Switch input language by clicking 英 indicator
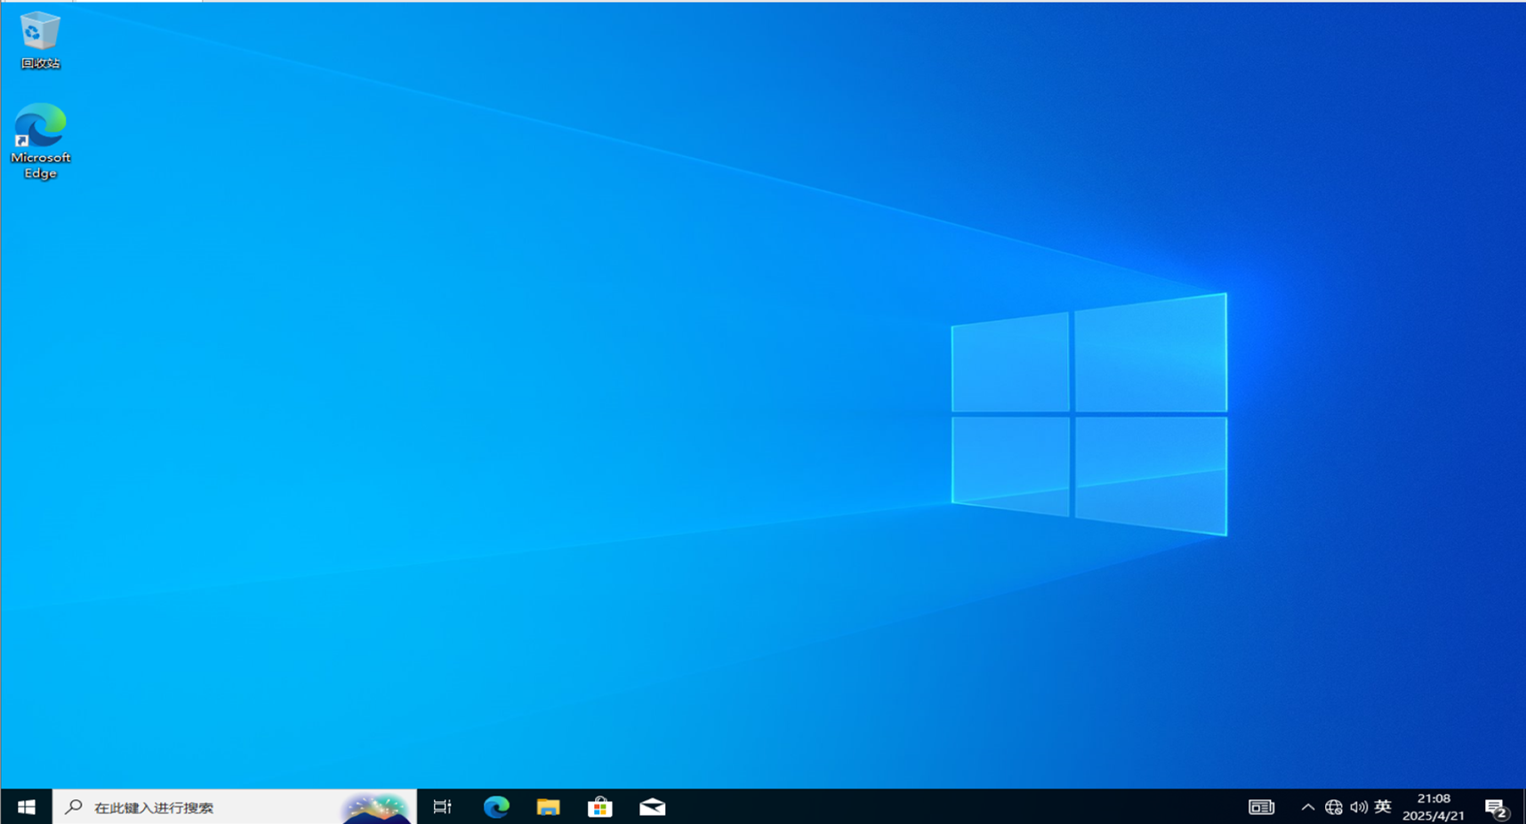This screenshot has width=1526, height=824. [x=1383, y=807]
